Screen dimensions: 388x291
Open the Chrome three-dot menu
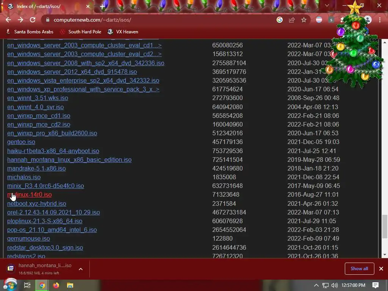380,20
